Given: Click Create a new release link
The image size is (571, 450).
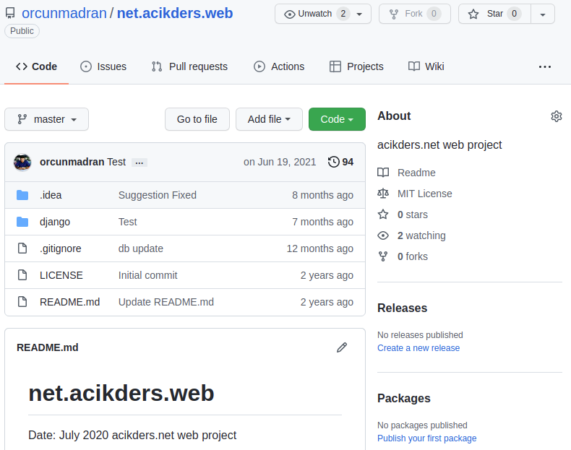Looking at the screenshot, I should point(418,348).
